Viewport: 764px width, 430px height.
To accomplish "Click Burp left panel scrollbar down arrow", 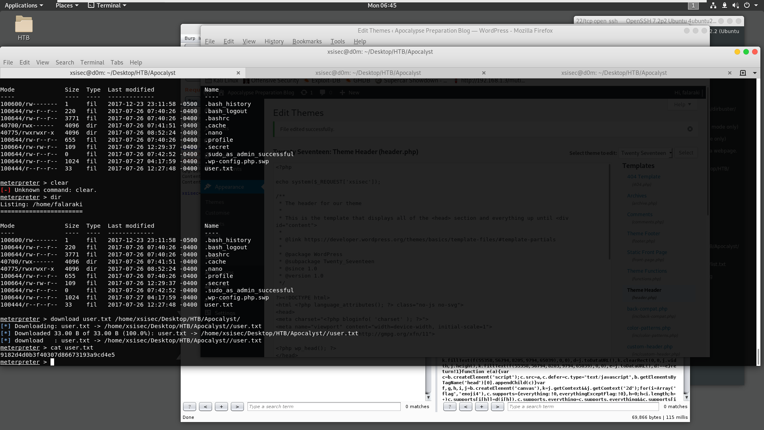I will (x=428, y=397).
